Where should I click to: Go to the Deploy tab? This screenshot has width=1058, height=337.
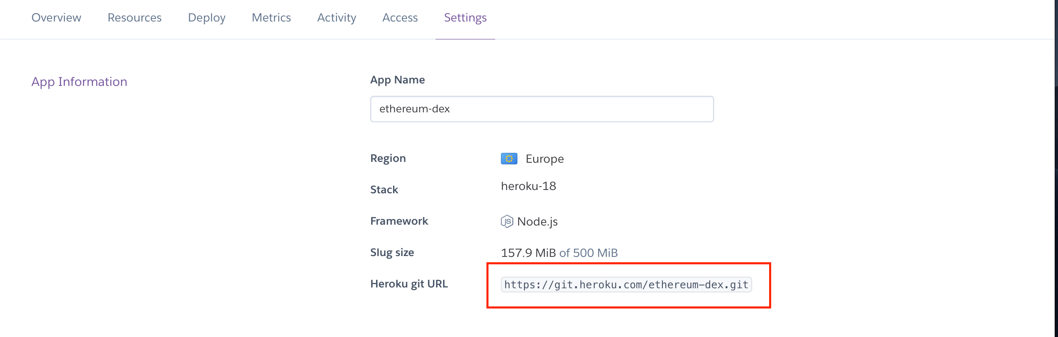[x=207, y=18]
